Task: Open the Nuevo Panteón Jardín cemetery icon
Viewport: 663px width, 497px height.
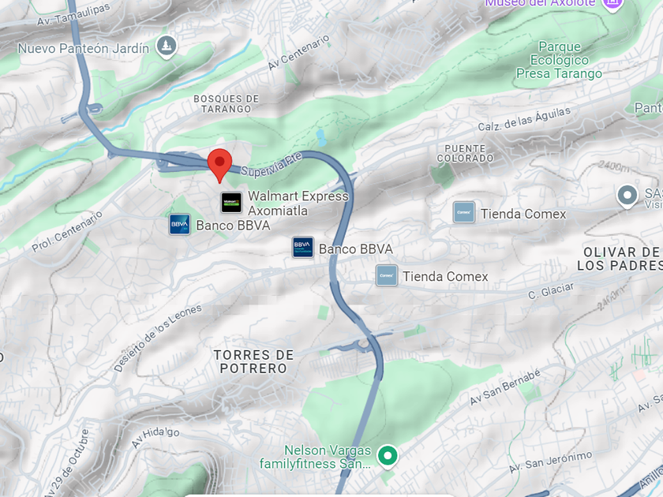Action: (167, 47)
